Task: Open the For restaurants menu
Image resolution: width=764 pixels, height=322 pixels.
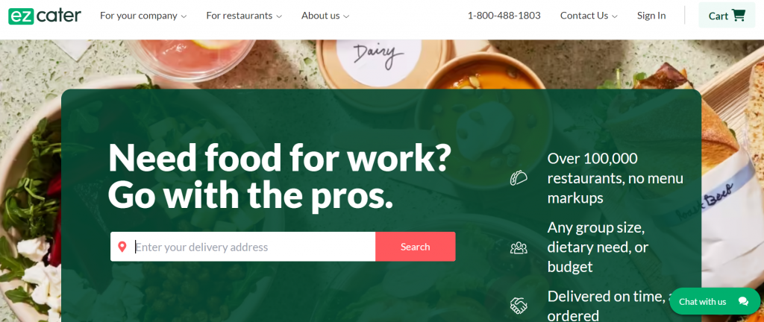Action: (x=244, y=16)
